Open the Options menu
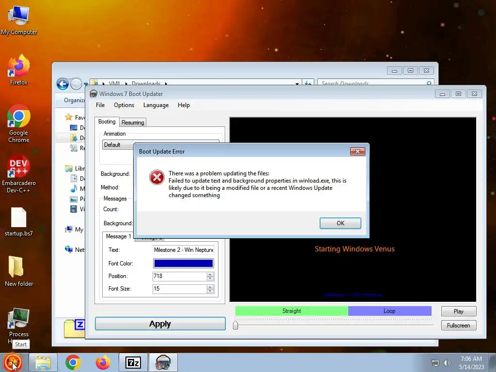This screenshot has width=496, height=372. 124,105
